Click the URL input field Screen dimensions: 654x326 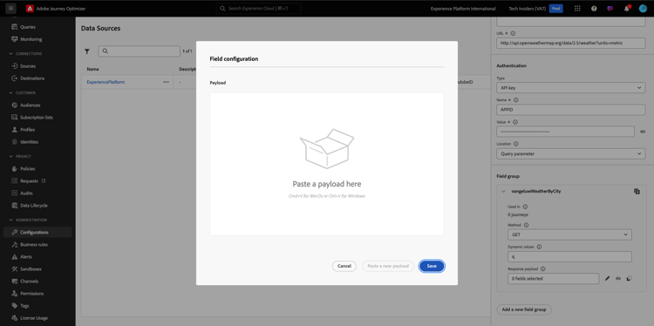point(571,43)
